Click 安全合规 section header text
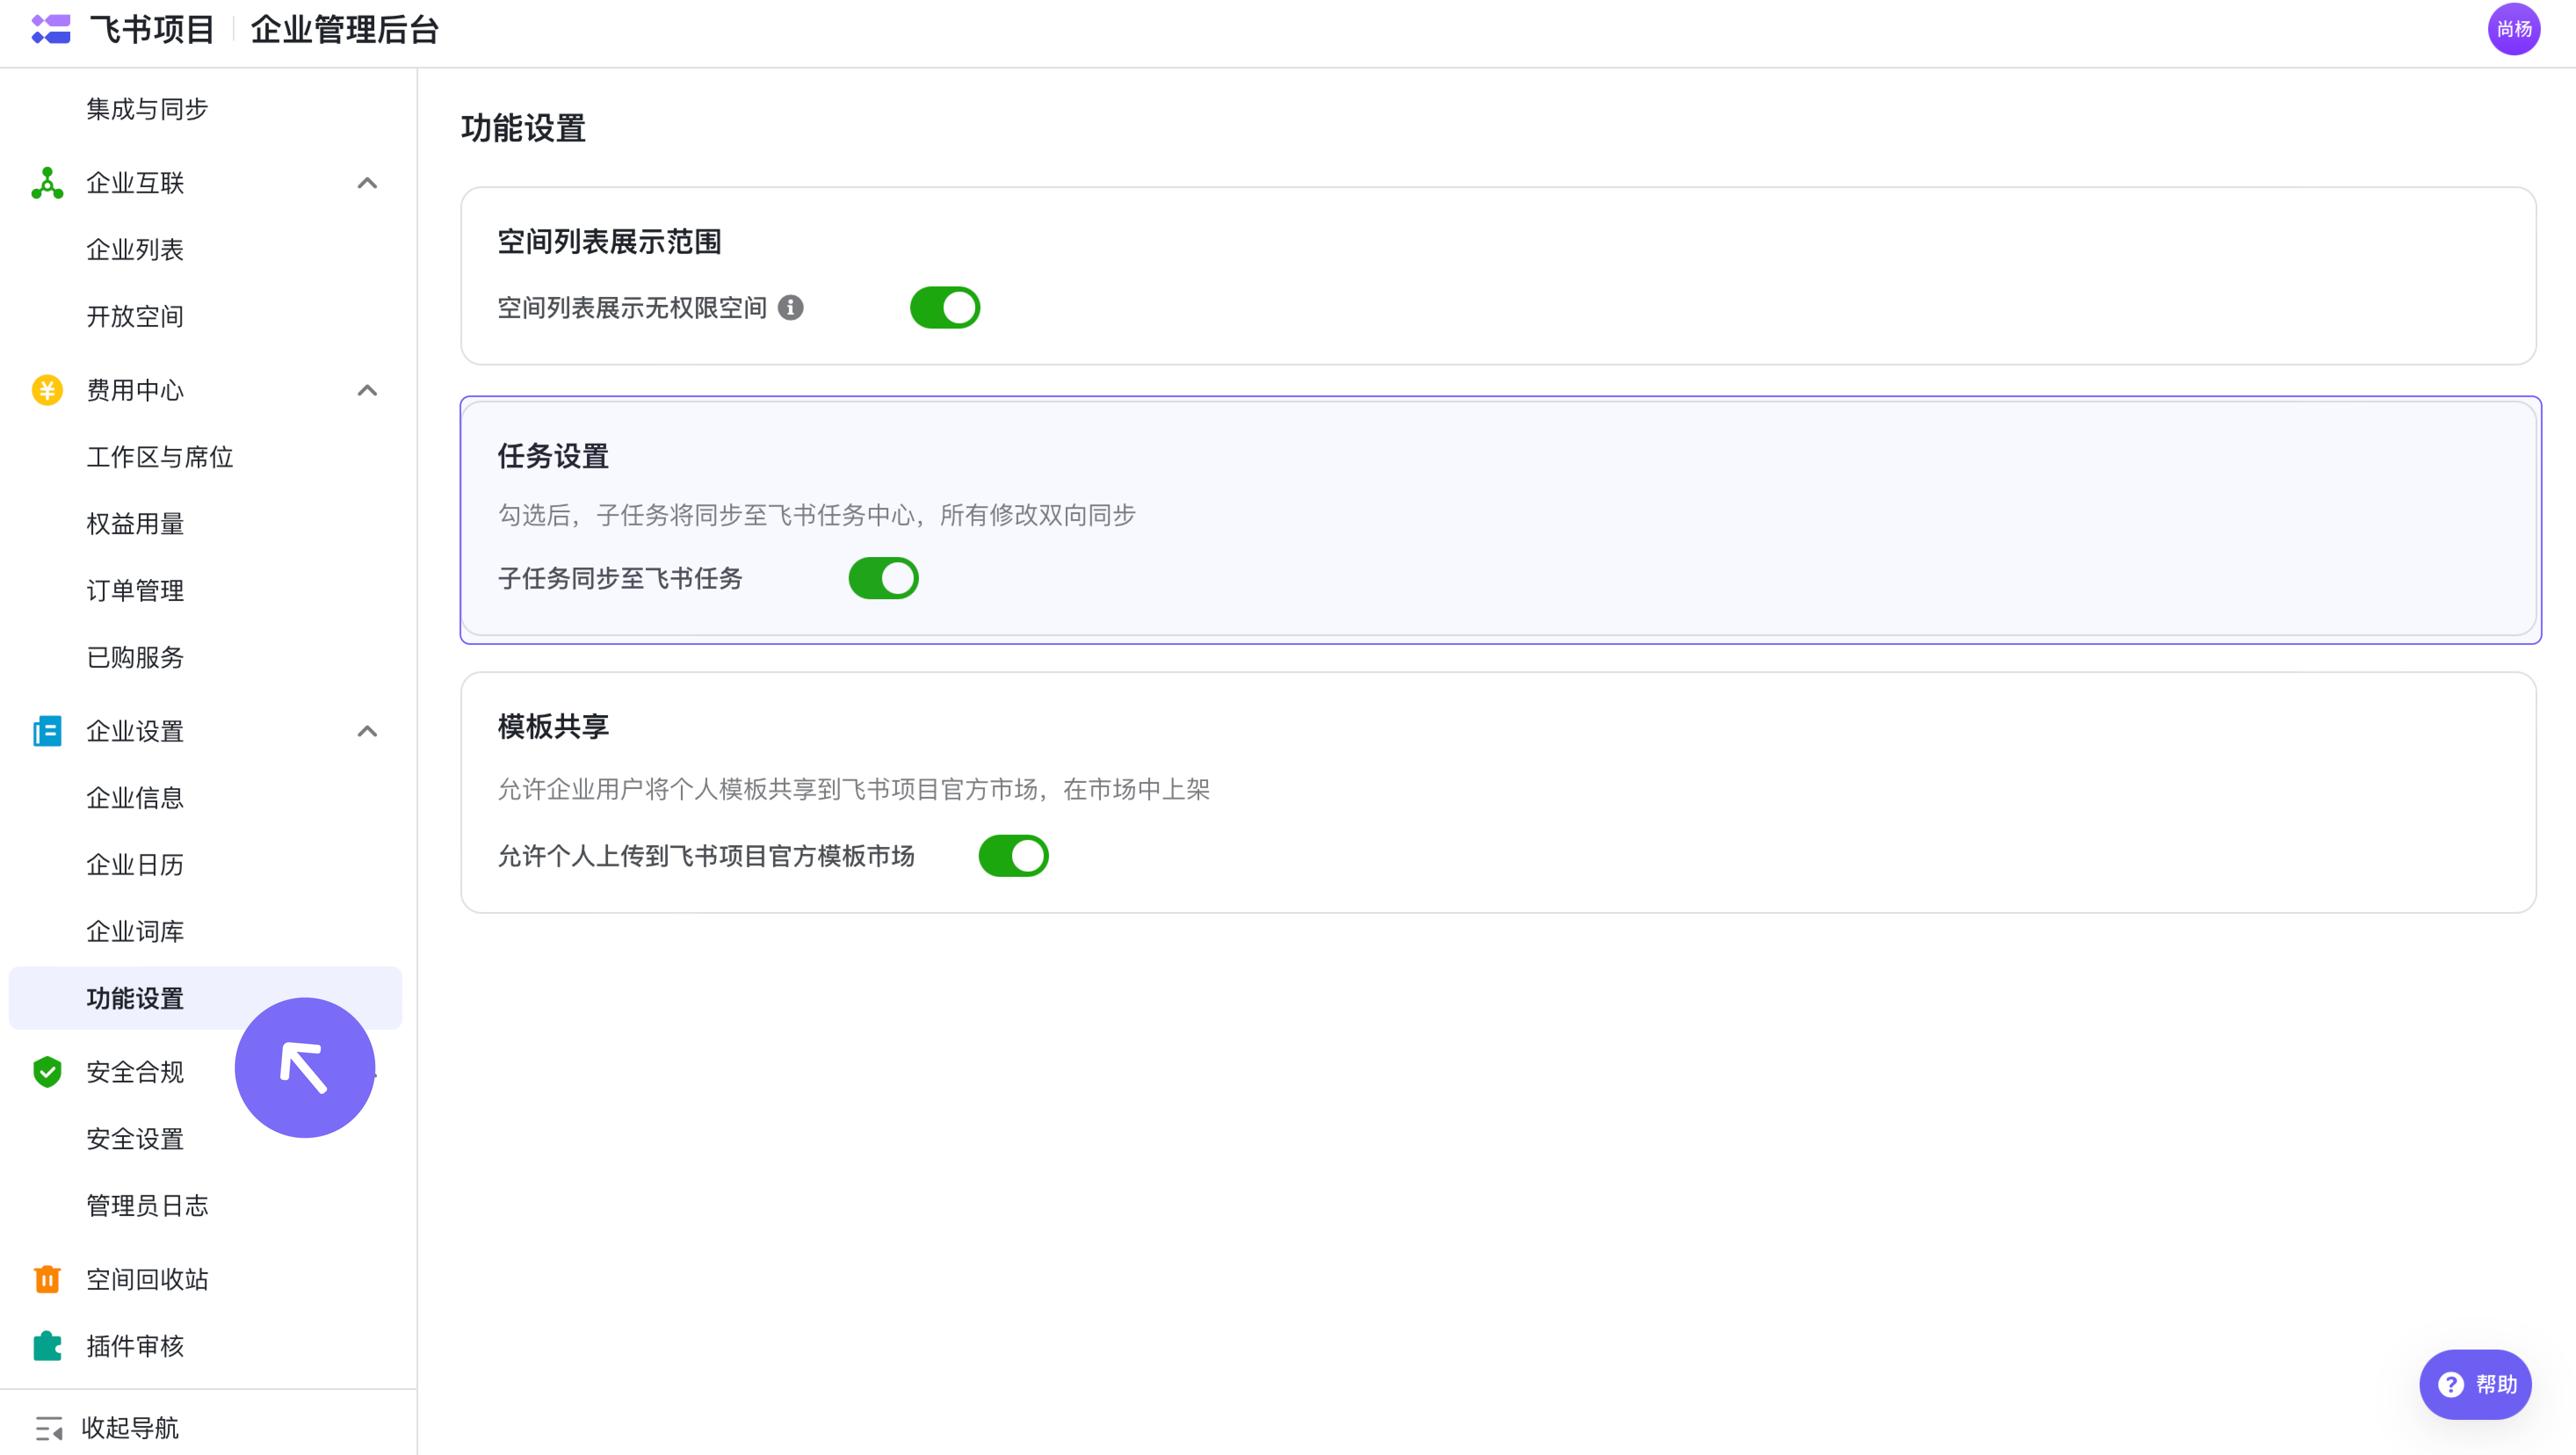Image resolution: width=2576 pixels, height=1455 pixels. (135, 1072)
